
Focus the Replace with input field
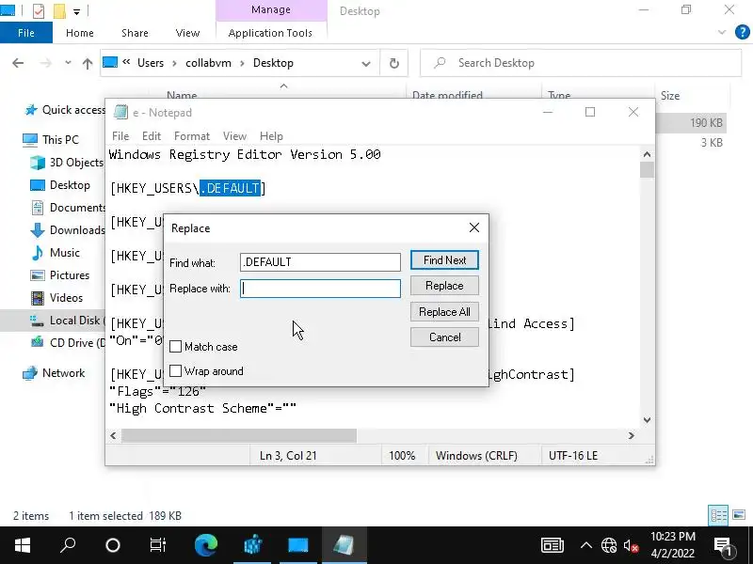pyautogui.click(x=320, y=289)
